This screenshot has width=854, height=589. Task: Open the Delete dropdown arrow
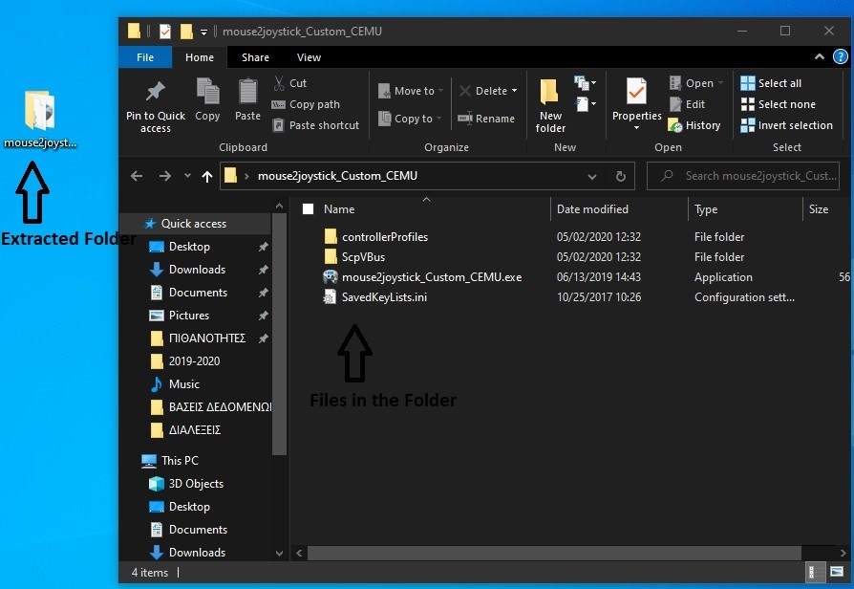514,91
